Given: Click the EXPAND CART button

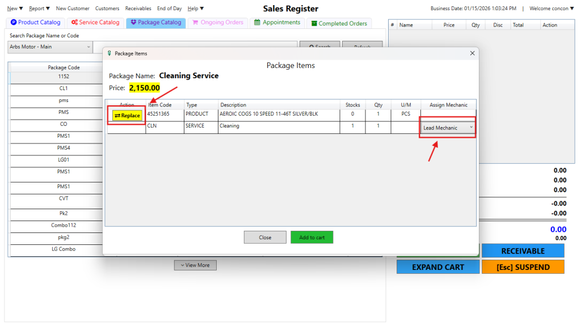Looking at the screenshot, I should pyautogui.click(x=437, y=267).
